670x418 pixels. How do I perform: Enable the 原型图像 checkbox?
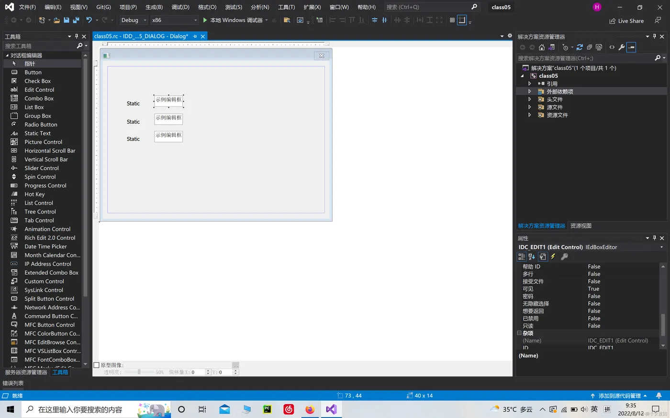tap(96, 365)
